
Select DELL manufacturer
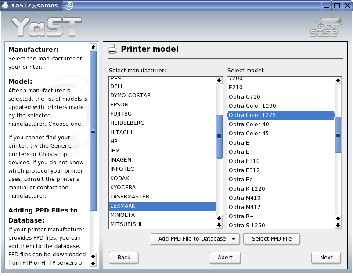(x=162, y=86)
